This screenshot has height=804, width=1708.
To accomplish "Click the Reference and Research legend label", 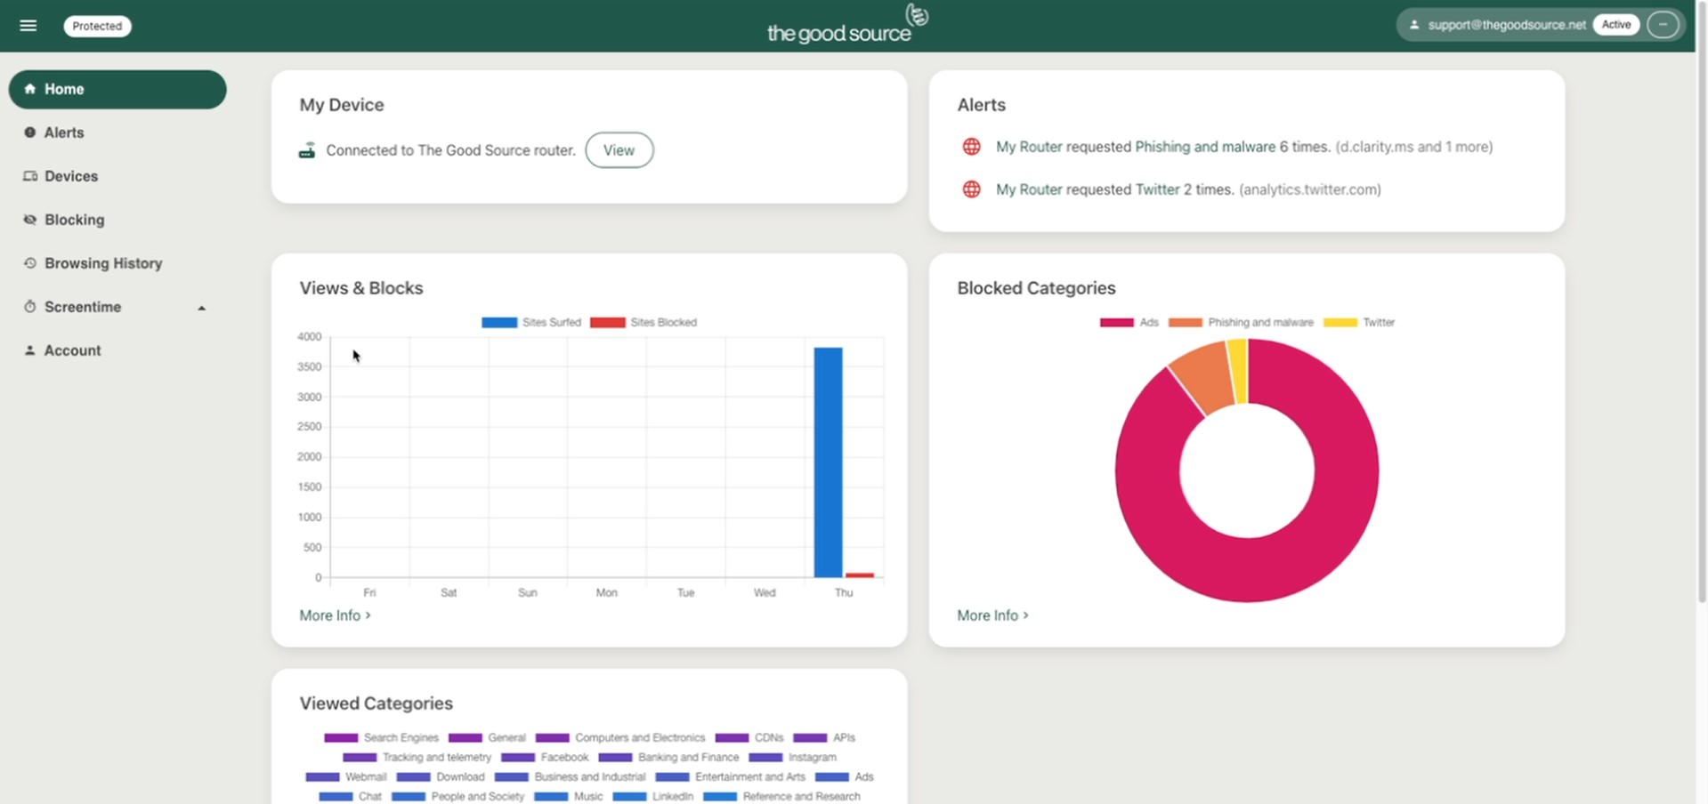I will (802, 797).
